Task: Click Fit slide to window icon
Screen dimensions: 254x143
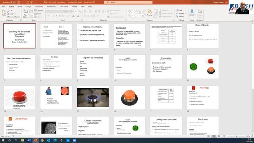Action: pyautogui.click(x=252, y=136)
